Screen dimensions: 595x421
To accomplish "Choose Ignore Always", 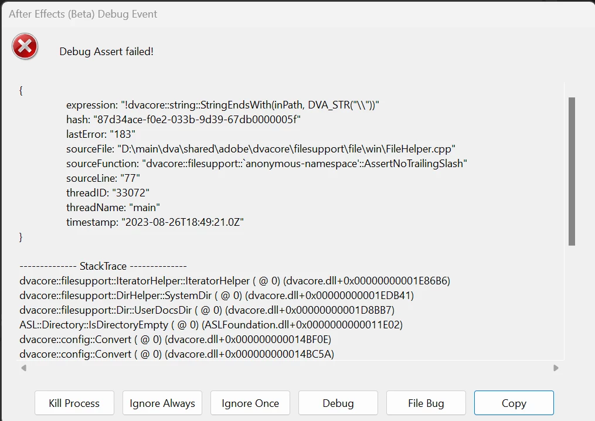I will point(162,403).
